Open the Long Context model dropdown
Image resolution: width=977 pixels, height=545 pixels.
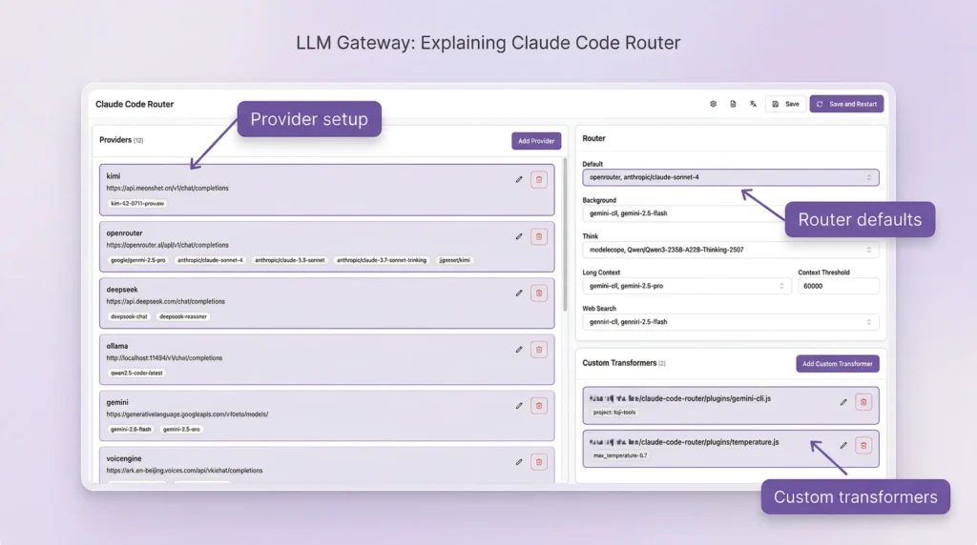coord(687,286)
